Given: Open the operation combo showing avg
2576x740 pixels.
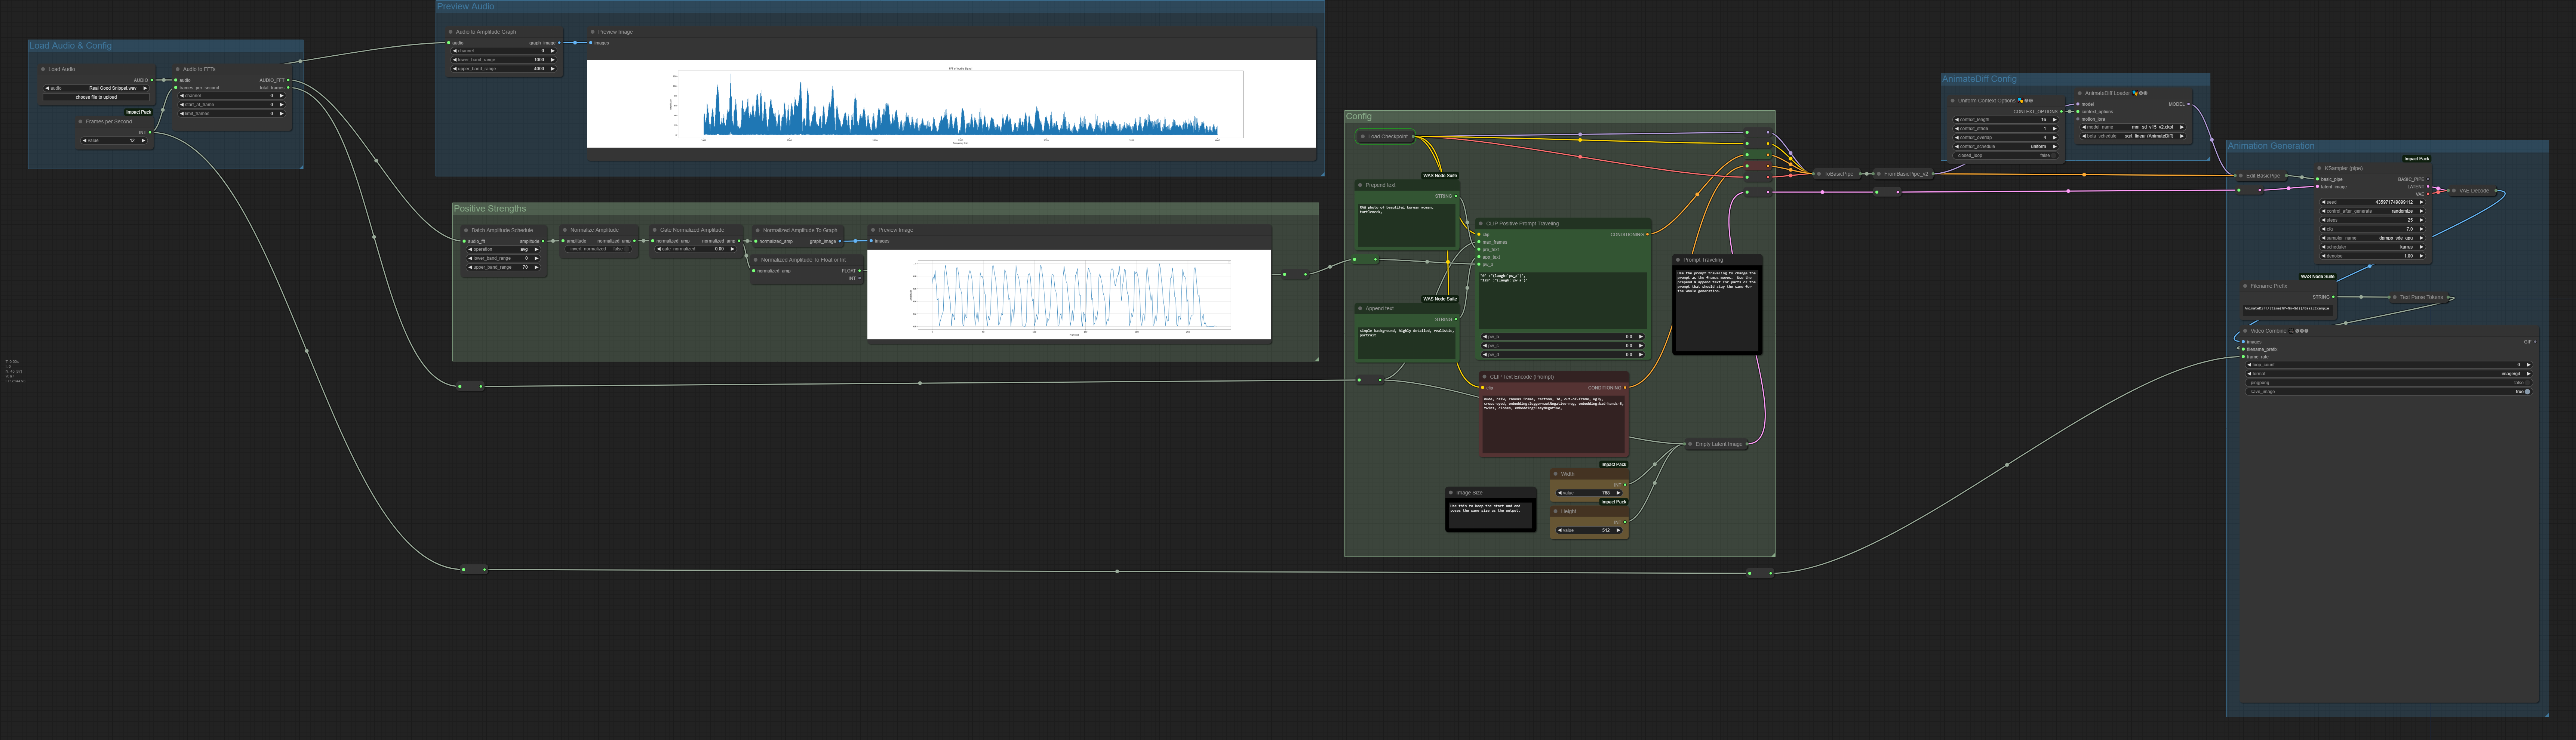Looking at the screenshot, I should 504,249.
